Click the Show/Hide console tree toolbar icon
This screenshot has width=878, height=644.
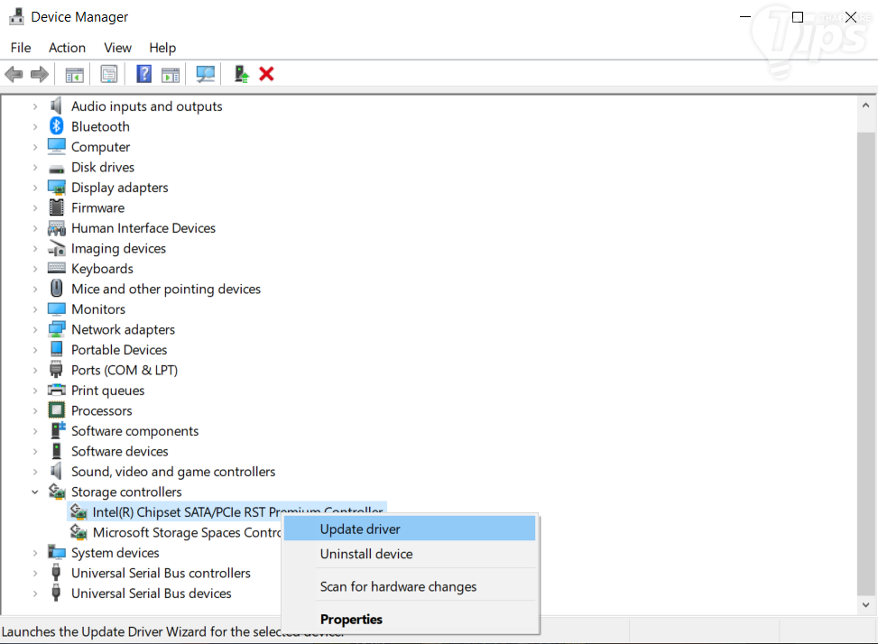(x=75, y=74)
